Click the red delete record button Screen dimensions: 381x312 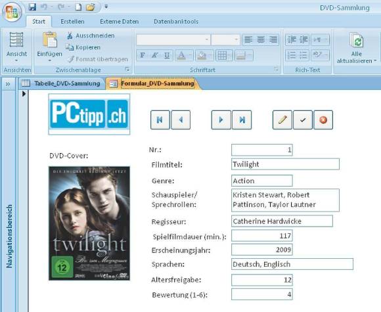point(323,120)
